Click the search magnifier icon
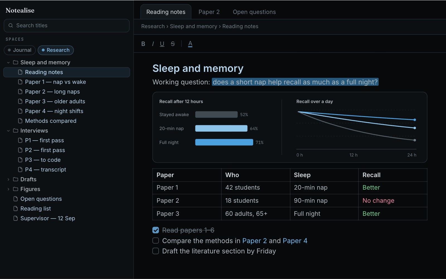Screen dimensions: 446x279 [x=11, y=26]
